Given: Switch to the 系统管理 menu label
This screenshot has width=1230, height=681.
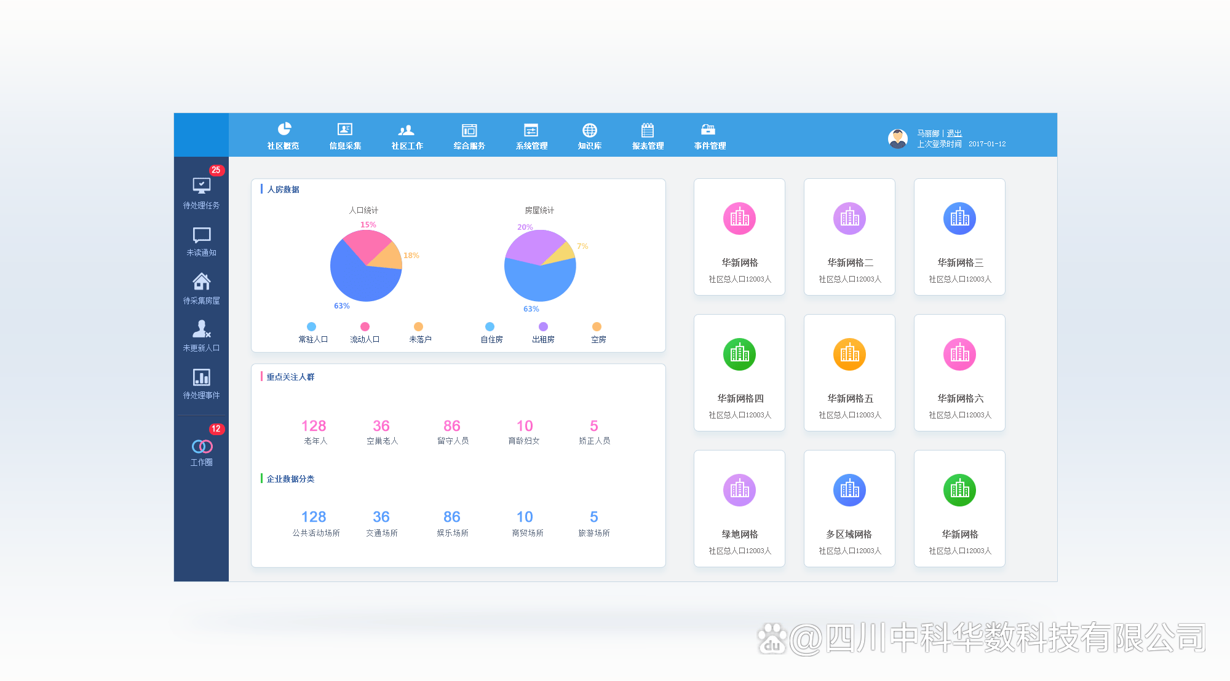Looking at the screenshot, I should pos(531,146).
